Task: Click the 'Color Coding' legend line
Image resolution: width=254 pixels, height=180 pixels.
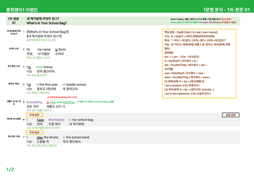Action: [203, 21]
